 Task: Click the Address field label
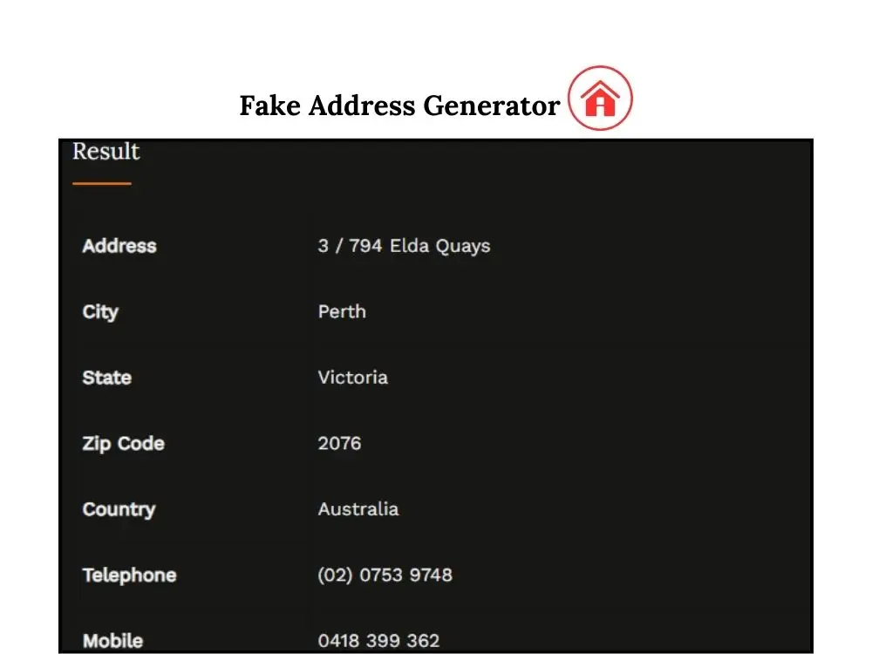point(119,246)
